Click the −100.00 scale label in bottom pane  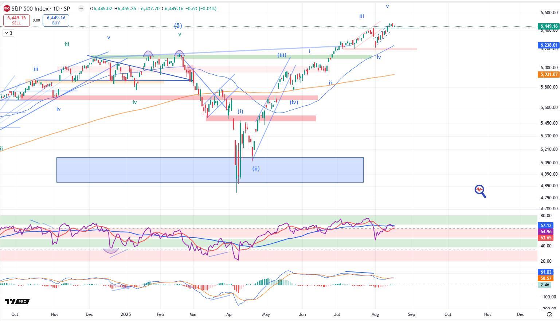coord(548,297)
